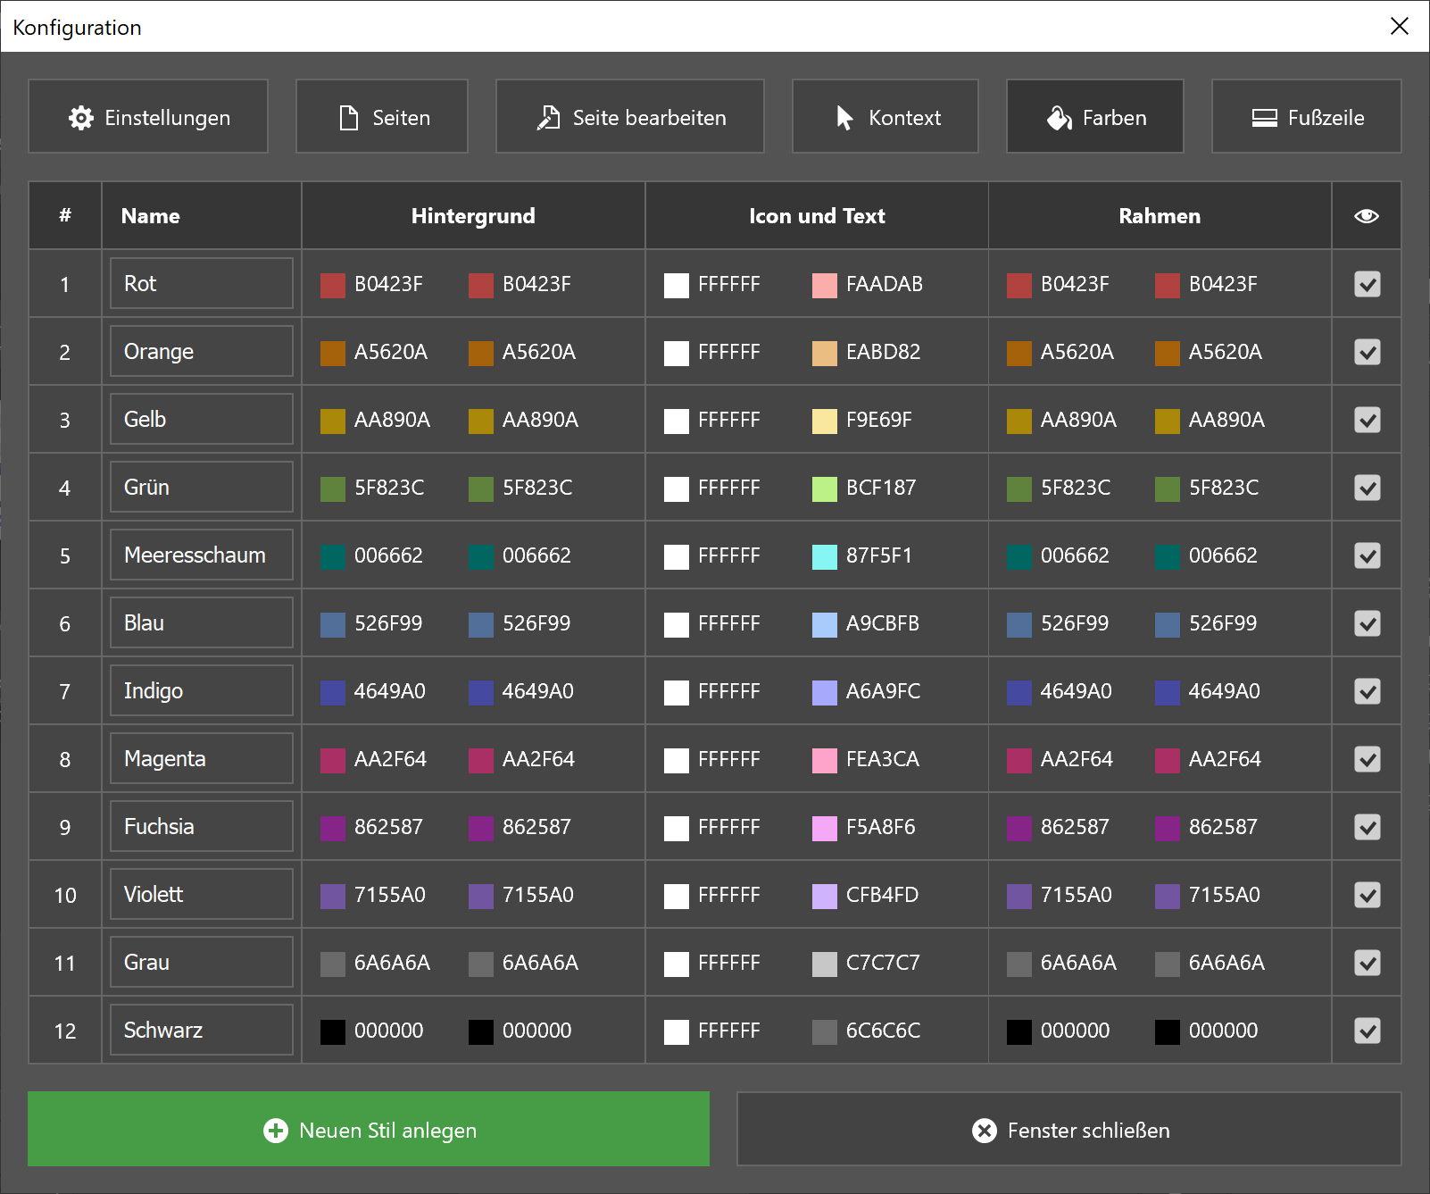This screenshot has height=1194, width=1430.
Task: Open Violett first Rahmen swatch 7155A0
Action: [x=1019, y=897]
